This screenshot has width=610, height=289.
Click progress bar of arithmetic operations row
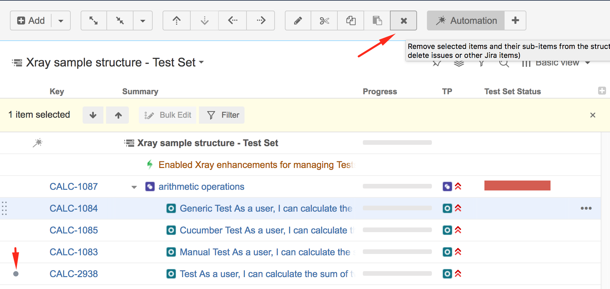[397, 186]
